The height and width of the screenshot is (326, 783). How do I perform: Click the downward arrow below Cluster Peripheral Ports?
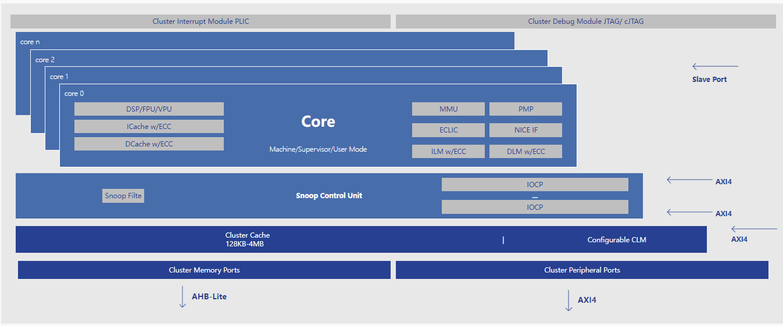569,300
